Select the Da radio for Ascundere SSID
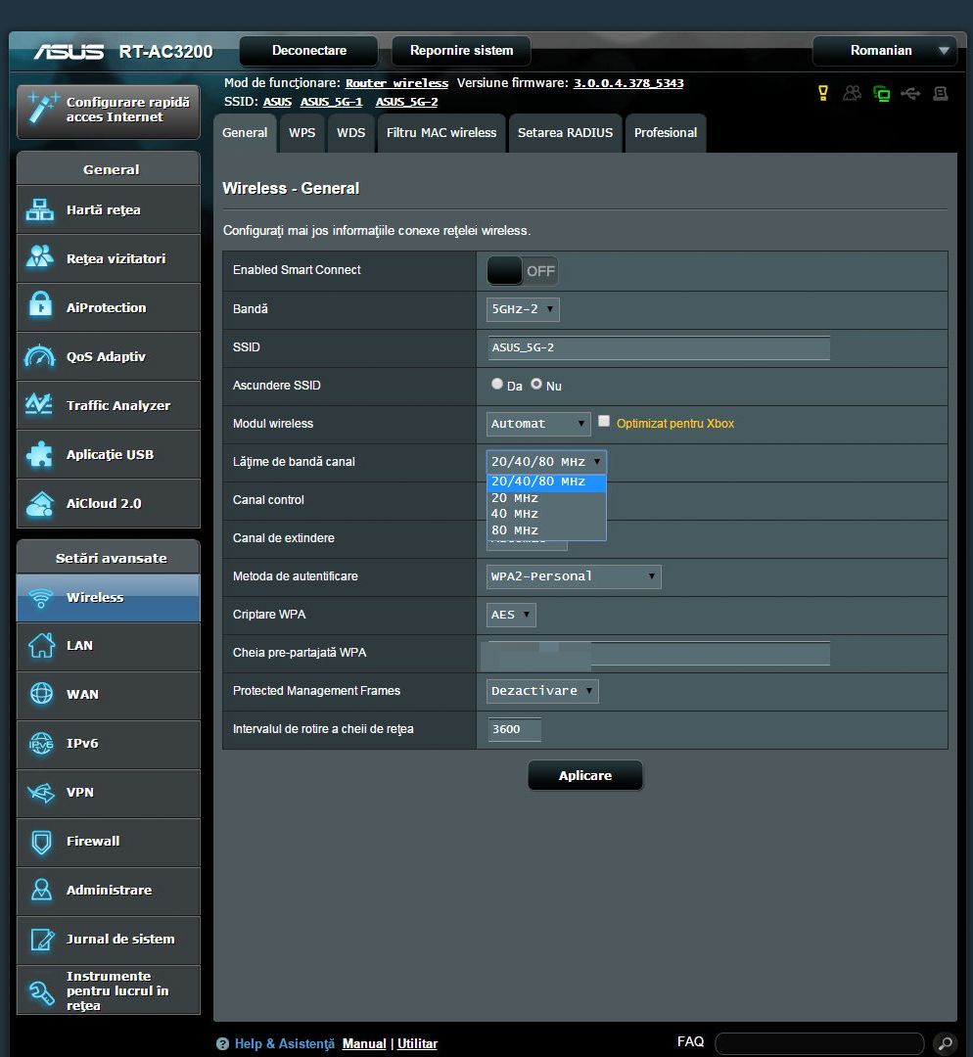The image size is (973, 1057). (497, 385)
